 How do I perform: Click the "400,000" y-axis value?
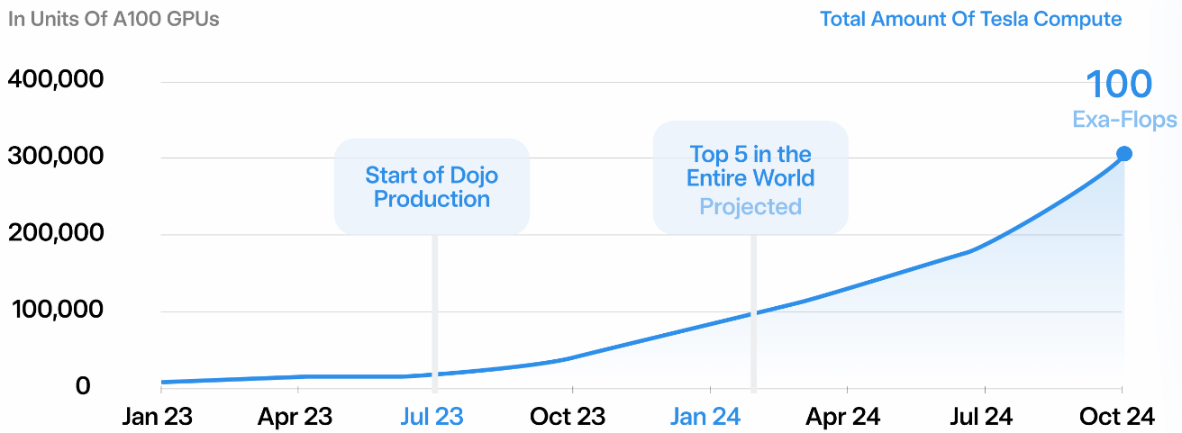[56, 79]
